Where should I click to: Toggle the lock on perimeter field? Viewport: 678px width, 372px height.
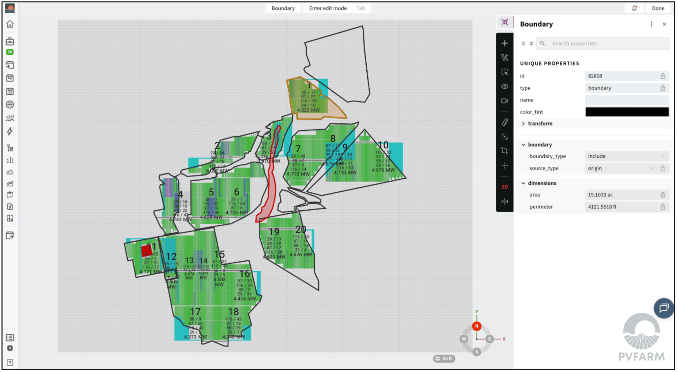pyautogui.click(x=662, y=207)
